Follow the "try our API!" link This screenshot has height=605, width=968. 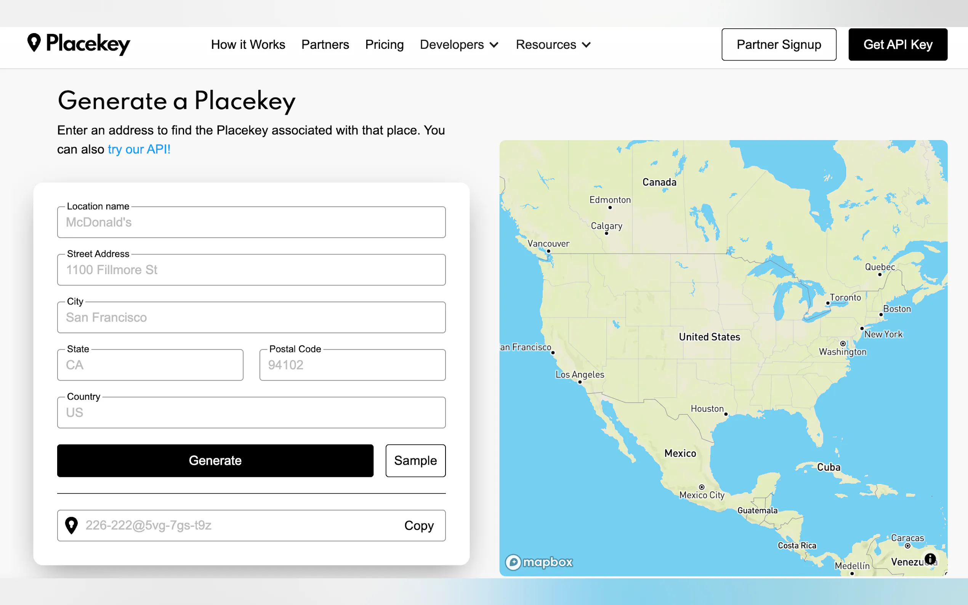click(x=139, y=149)
